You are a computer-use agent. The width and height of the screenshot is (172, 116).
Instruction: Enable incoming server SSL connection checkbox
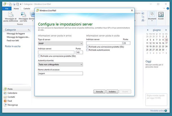[x=39, y=56]
